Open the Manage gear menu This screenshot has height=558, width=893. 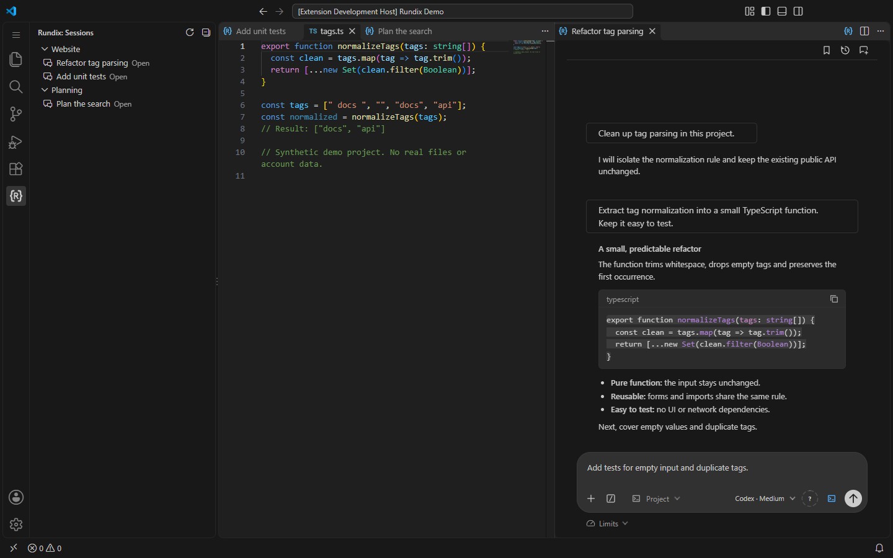pyautogui.click(x=16, y=525)
